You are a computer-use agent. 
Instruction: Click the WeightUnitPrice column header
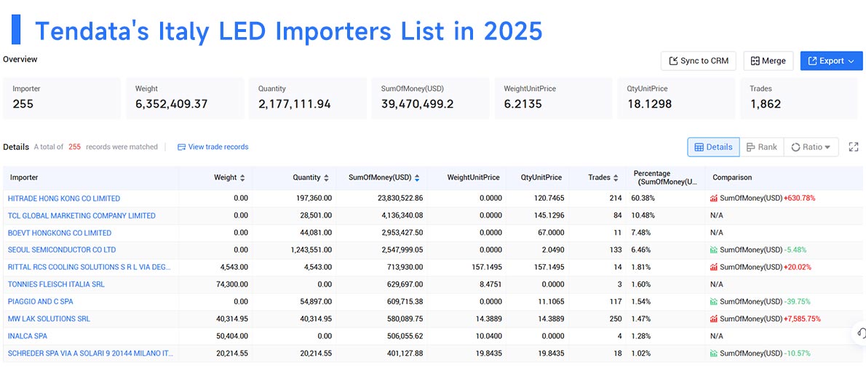coord(473,177)
